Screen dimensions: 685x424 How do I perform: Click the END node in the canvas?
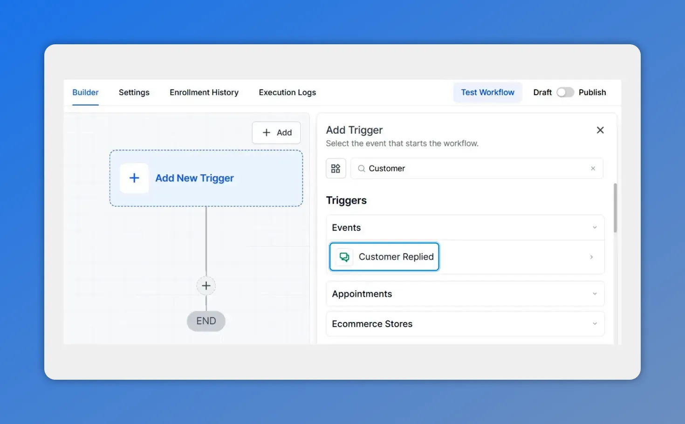[206, 321]
